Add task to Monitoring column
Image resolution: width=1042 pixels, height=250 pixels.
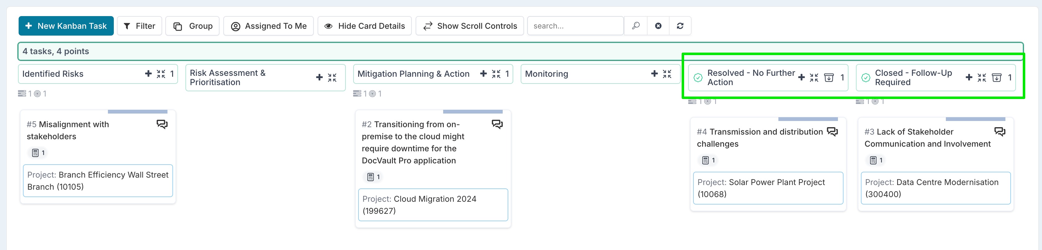(x=654, y=74)
